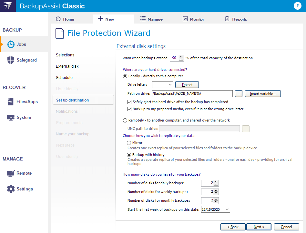Click the Cancel button
The height and width of the screenshot is (233, 306).
point(287,227)
